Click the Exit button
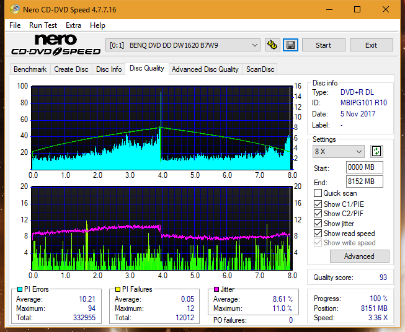The height and width of the screenshot is (332, 405). click(372, 45)
